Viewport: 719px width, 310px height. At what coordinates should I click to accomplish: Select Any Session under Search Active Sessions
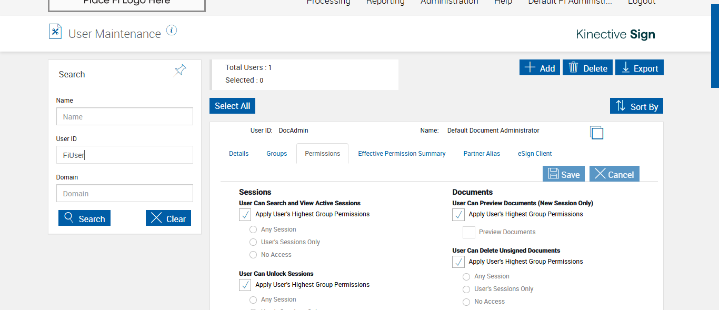[253, 229]
